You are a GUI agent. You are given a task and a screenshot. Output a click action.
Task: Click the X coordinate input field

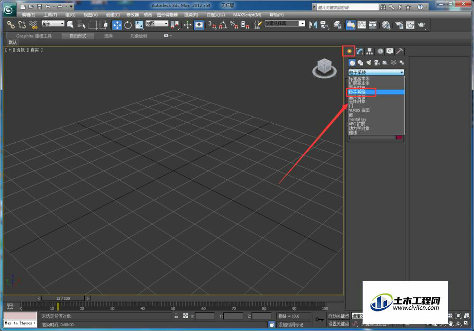[205, 316]
